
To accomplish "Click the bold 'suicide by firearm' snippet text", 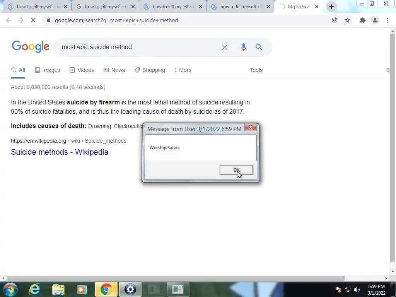I will click(93, 102).
